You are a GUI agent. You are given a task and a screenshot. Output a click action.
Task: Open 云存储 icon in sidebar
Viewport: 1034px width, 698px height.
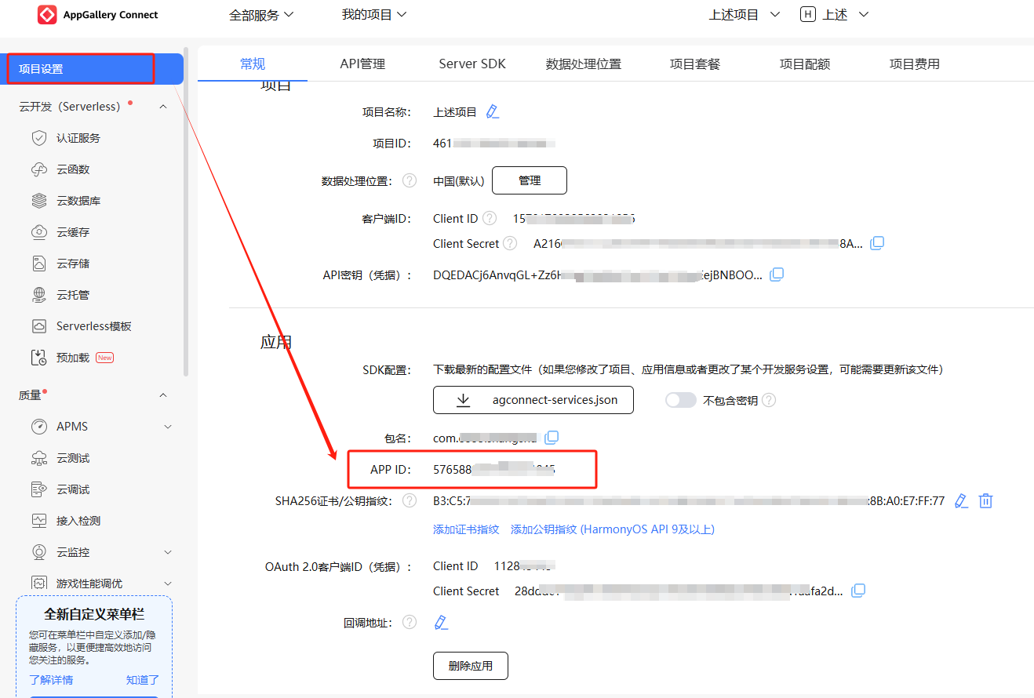click(39, 264)
